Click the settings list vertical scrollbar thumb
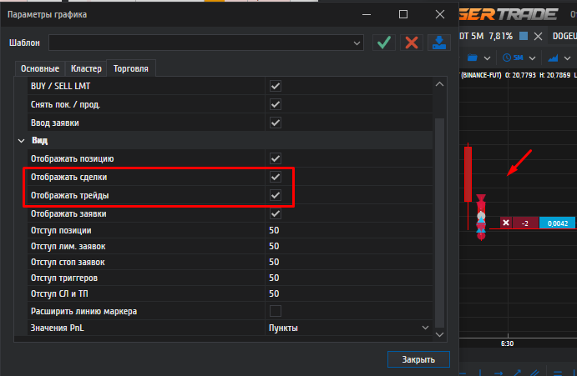This screenshot has height=376, width=577. (x=439, y=223)
